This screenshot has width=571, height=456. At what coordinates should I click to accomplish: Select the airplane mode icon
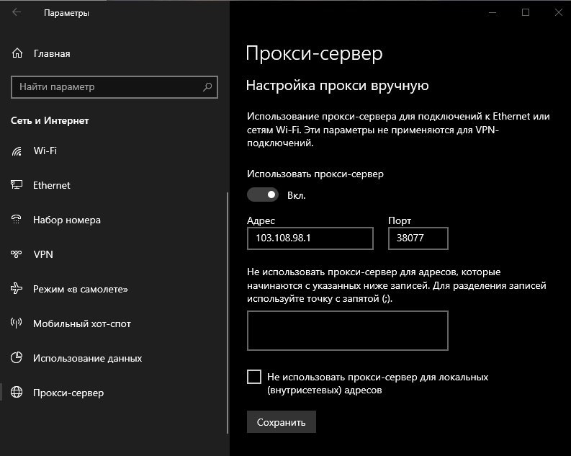[17, 289]
